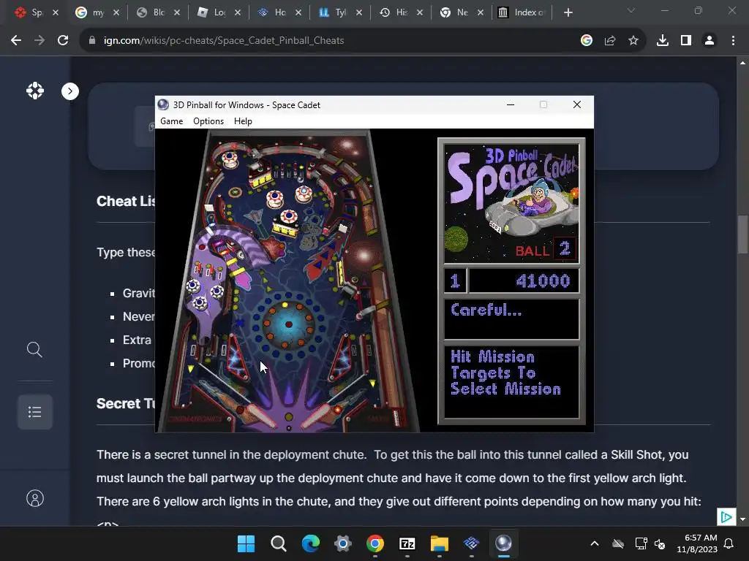Open Windows Start menu
The image size is (749, 561).
pos(246,543)
